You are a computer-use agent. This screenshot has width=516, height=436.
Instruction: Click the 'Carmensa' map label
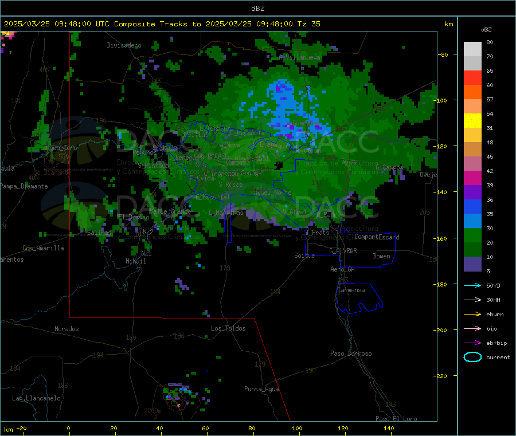(351, 290)
